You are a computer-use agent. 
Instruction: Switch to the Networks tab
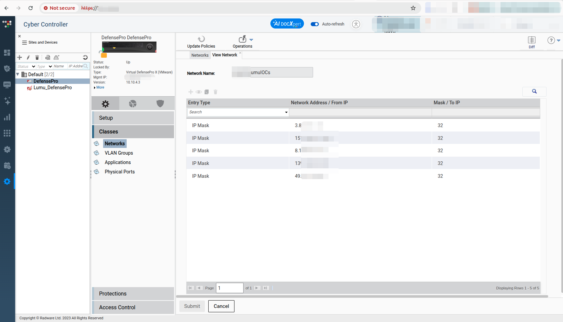(200, 55)
